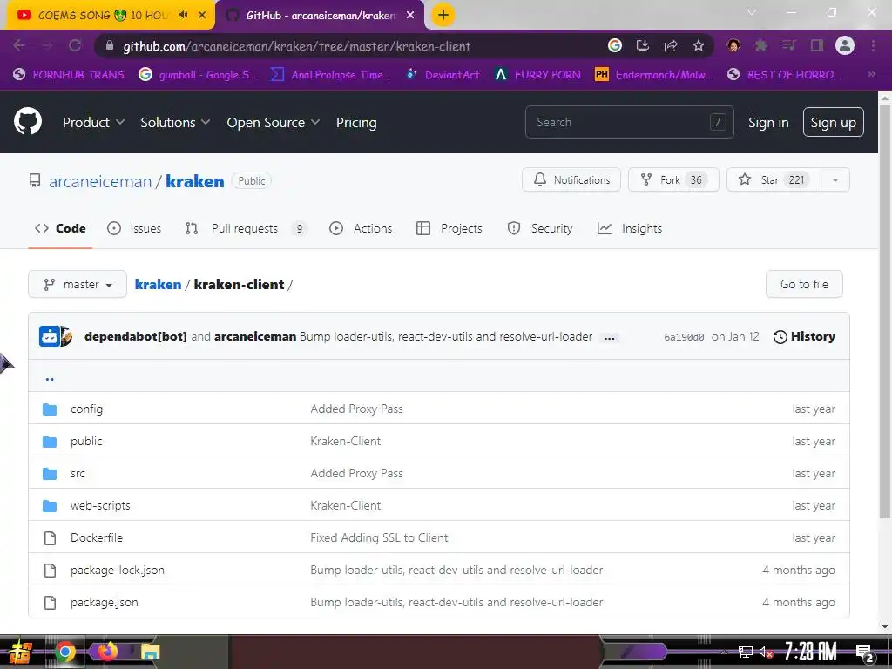Switch to the Issues tab

134,228
